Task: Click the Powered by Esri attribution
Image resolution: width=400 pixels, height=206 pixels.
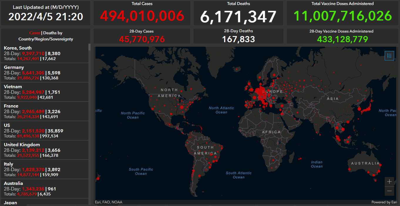Action: pos(384,202)
